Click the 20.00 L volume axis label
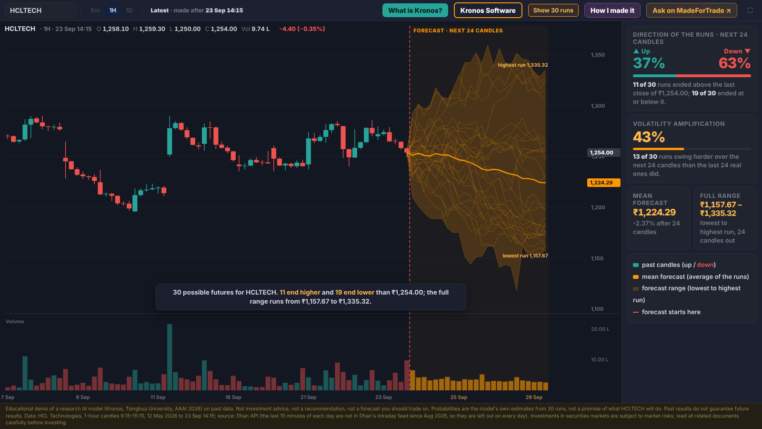The width and height of the screenshot is (762, 429). click(600, 329)
